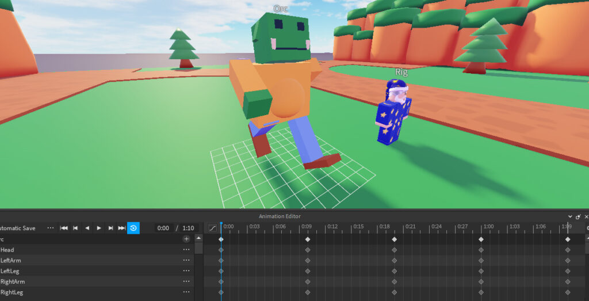Jump to the first frame of animation

64,228
